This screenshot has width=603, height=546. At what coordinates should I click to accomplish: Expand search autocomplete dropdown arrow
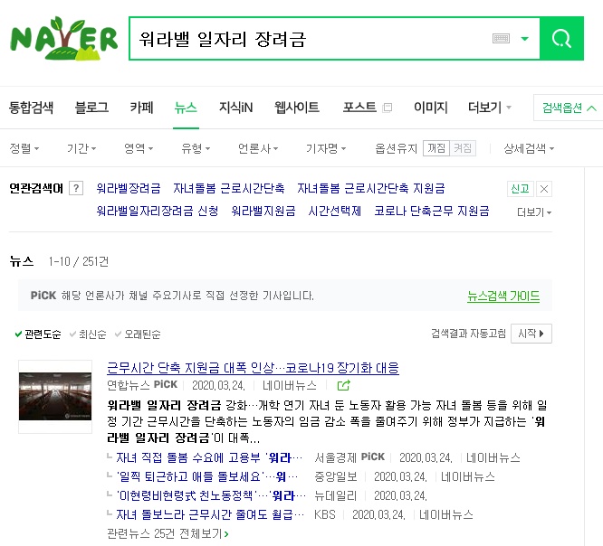524,38
